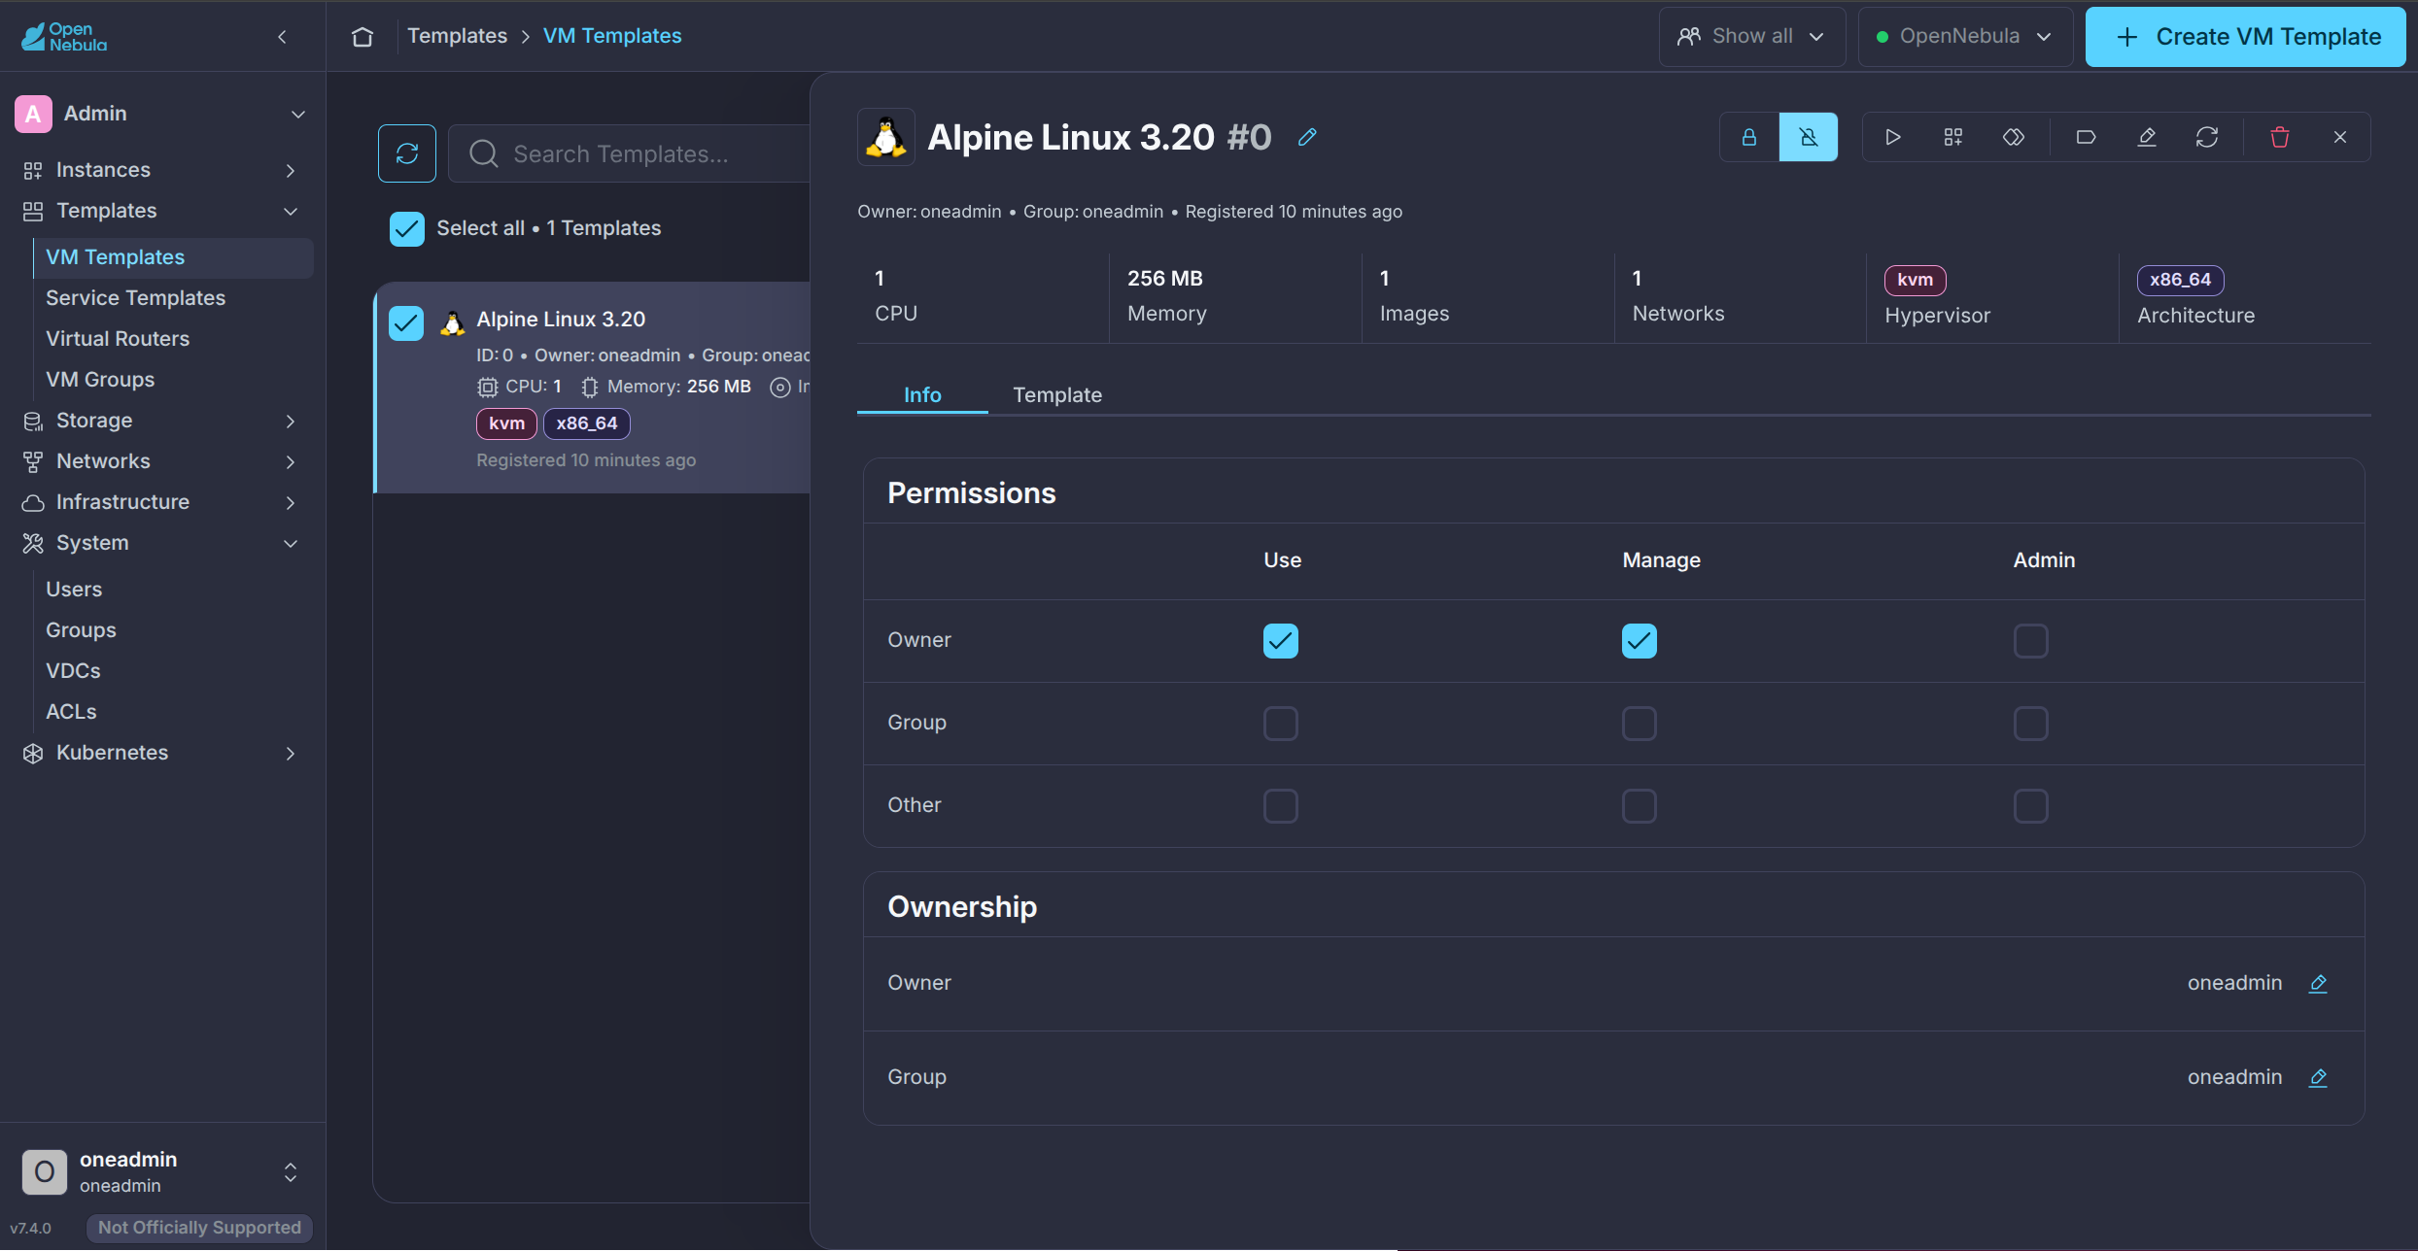Close the Alpine Linux details panel
Viewport: 2418px width, 1251px height.
[2340, 137]
